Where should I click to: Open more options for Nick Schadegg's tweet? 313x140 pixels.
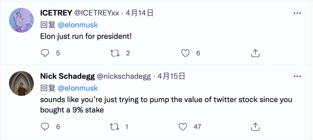(x=298, y=76)
